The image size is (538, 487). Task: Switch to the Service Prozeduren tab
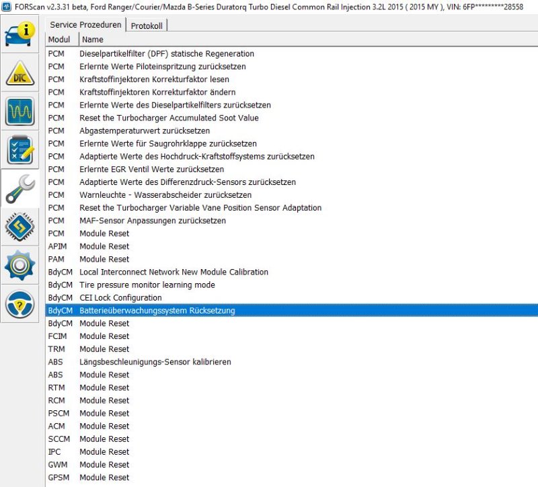pyautogui.click(x=85, y=25)
